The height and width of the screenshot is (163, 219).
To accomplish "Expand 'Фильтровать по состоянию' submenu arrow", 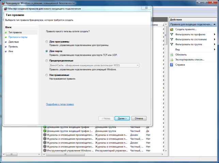I will point(215,39).
